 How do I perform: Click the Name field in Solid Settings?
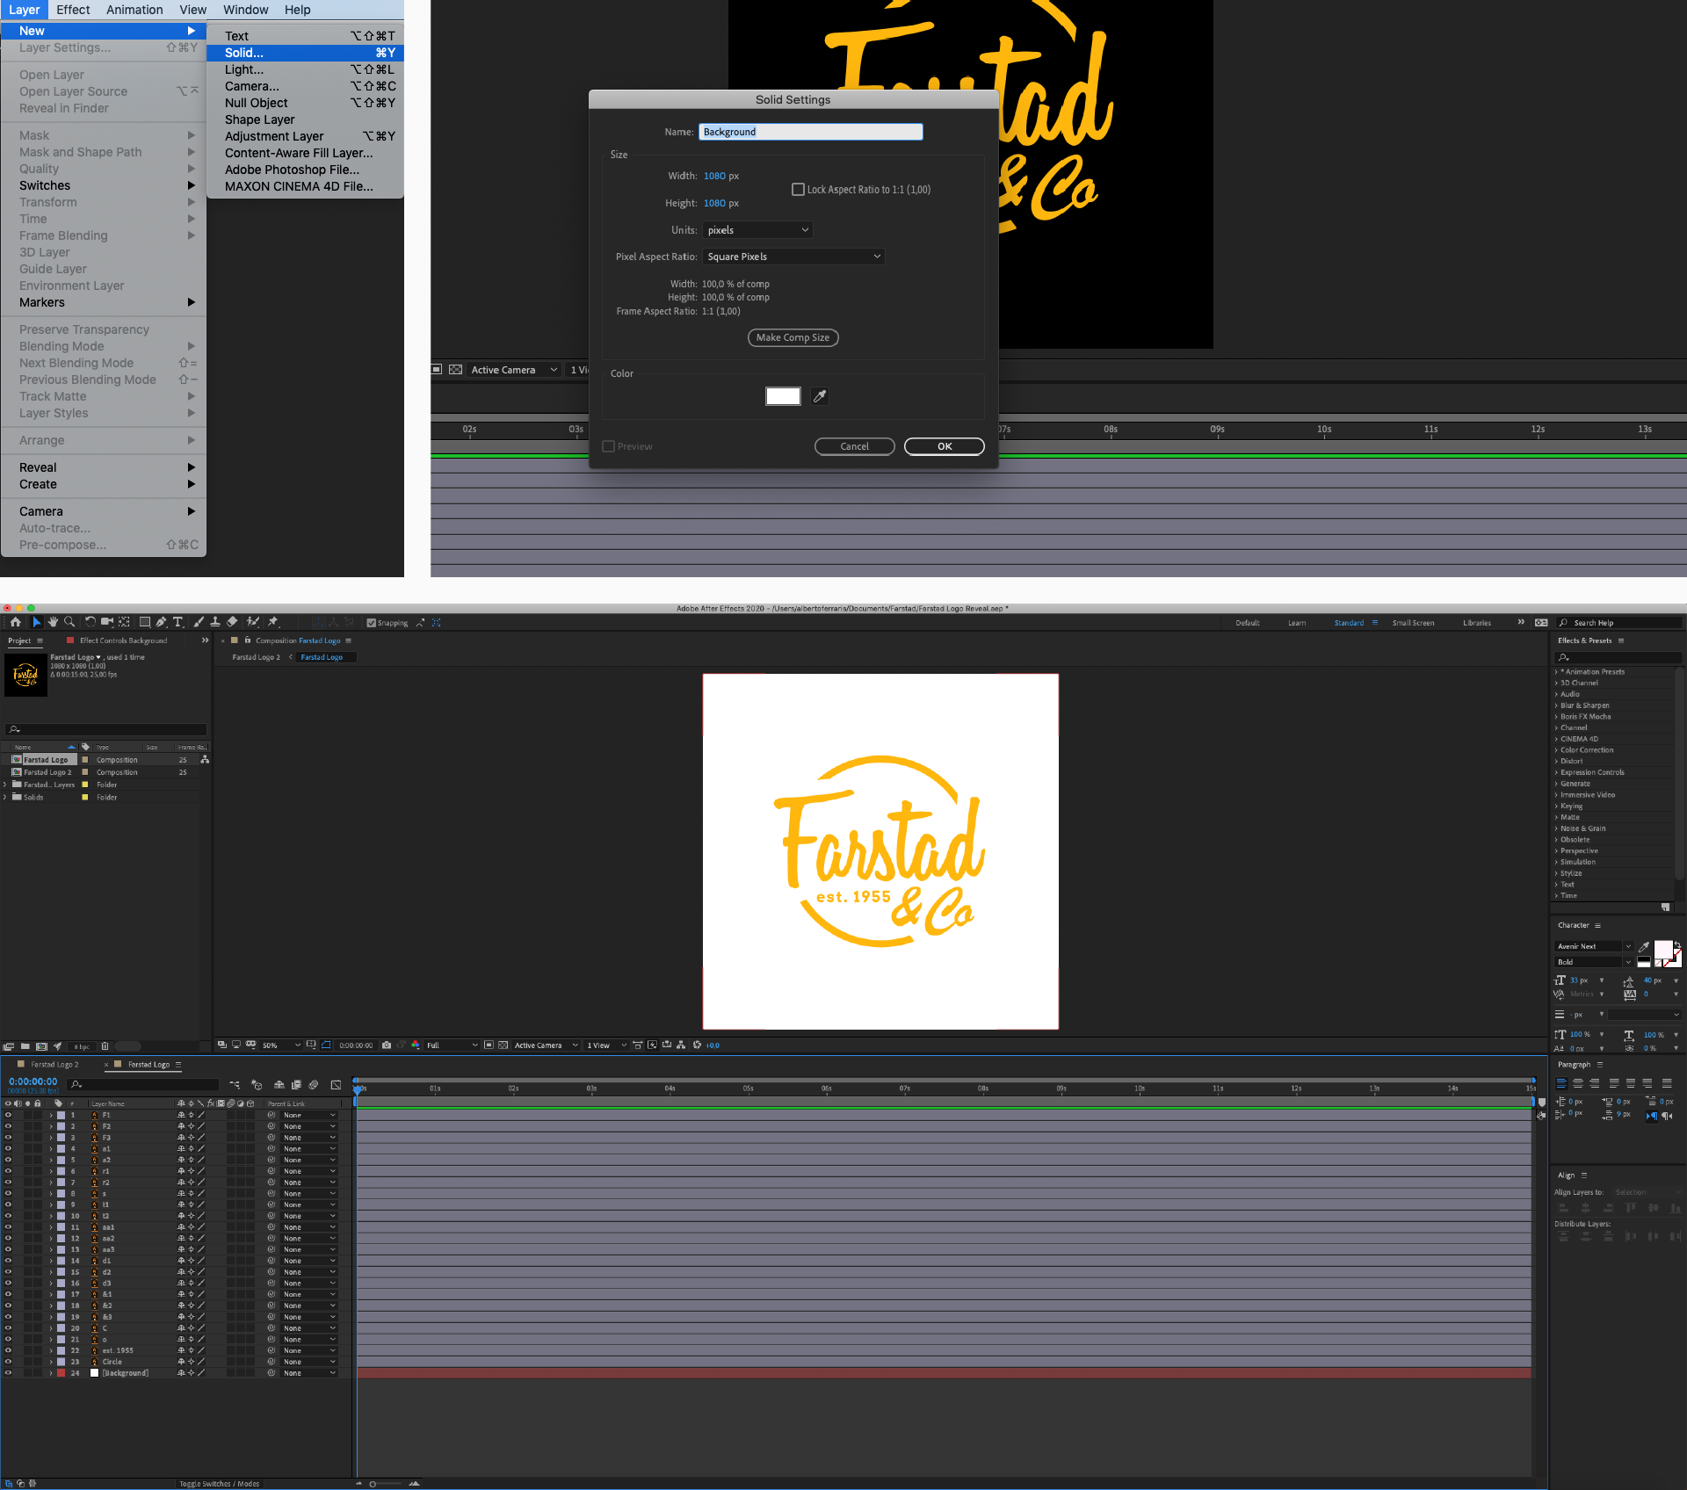(811, 132)
